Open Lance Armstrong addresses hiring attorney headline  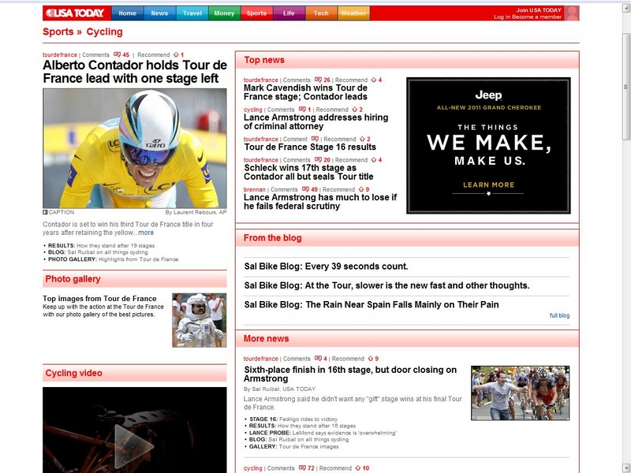point(316,122)
